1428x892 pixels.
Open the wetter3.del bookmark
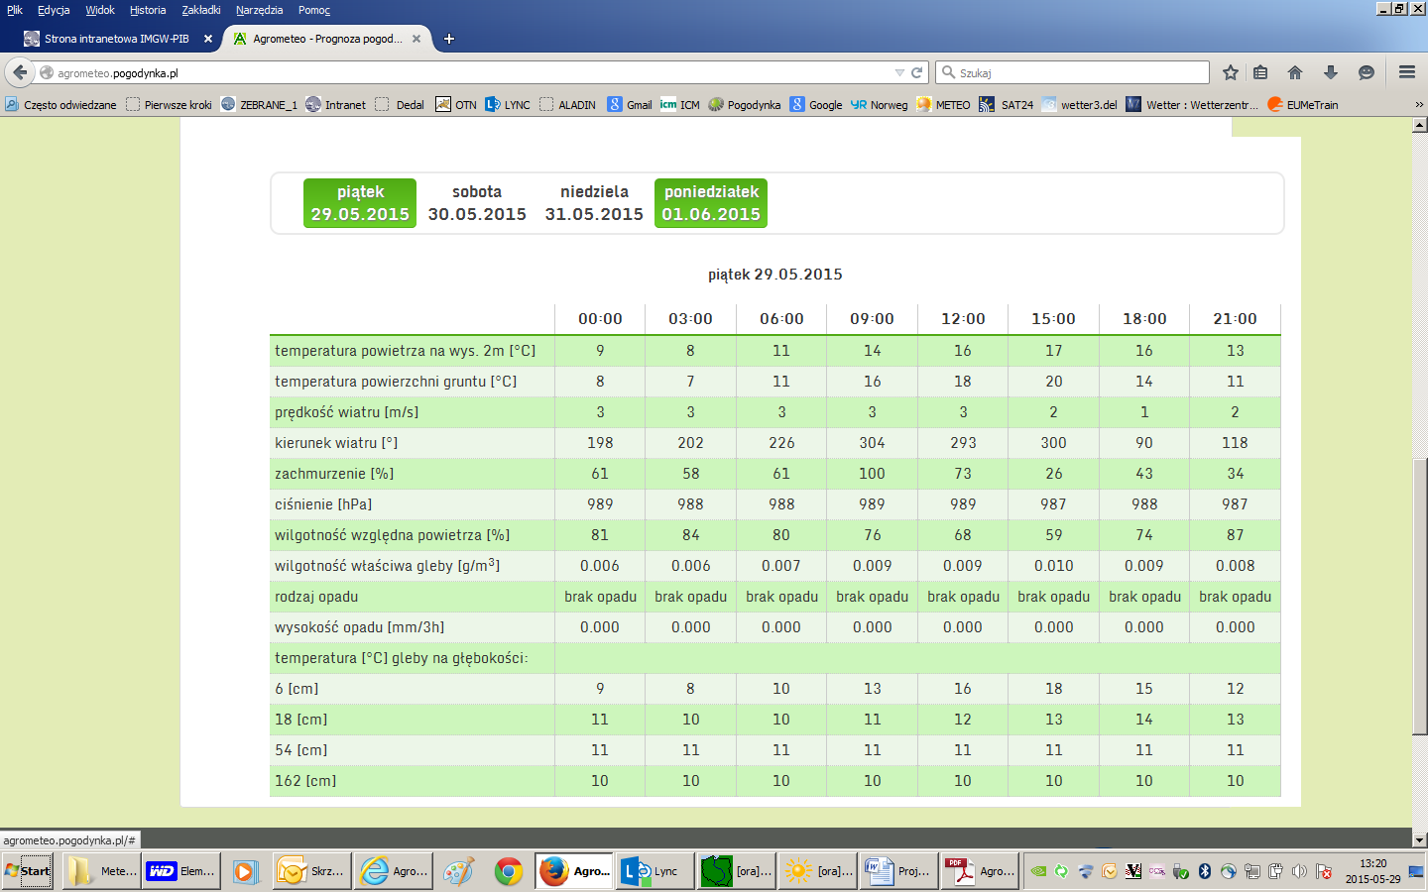point(1080,104)
